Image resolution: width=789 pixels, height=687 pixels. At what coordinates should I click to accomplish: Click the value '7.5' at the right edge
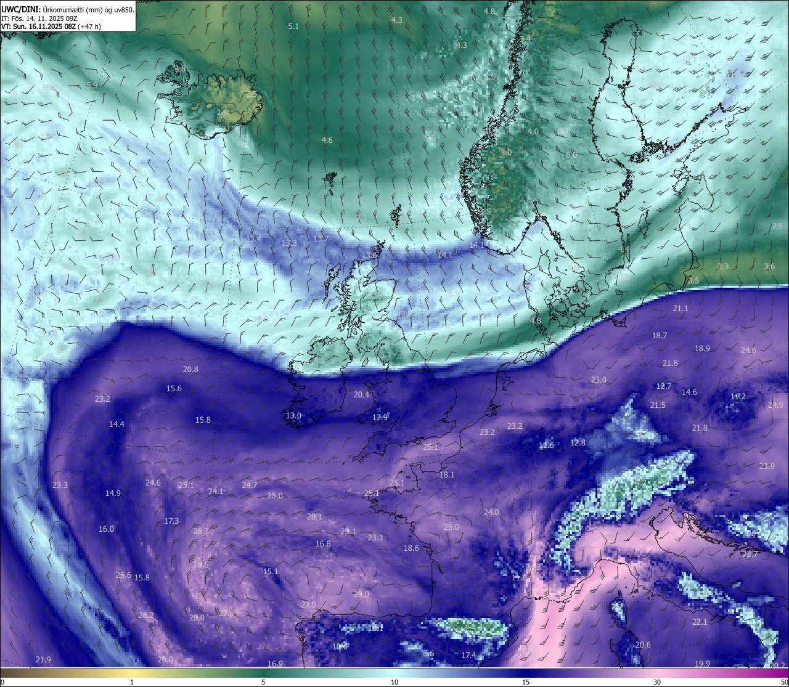pos(777,226)
